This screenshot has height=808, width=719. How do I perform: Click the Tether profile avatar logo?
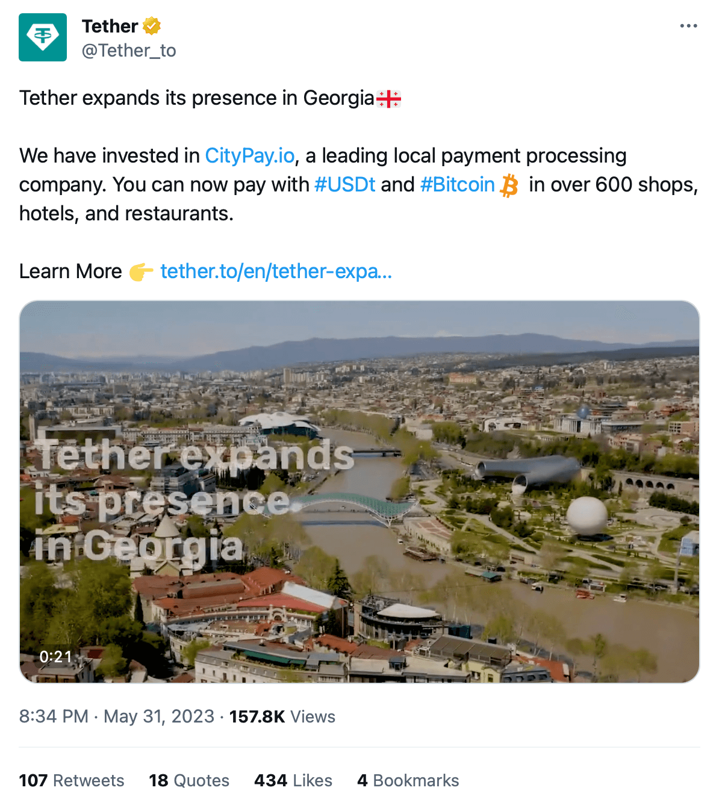pyautogui.click(x=43, y=37)
